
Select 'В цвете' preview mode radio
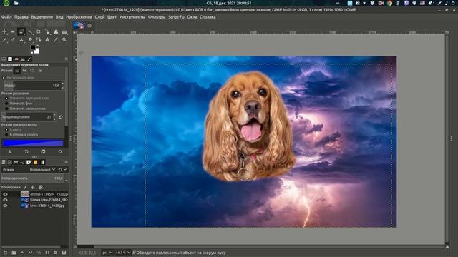click(6, 130)
